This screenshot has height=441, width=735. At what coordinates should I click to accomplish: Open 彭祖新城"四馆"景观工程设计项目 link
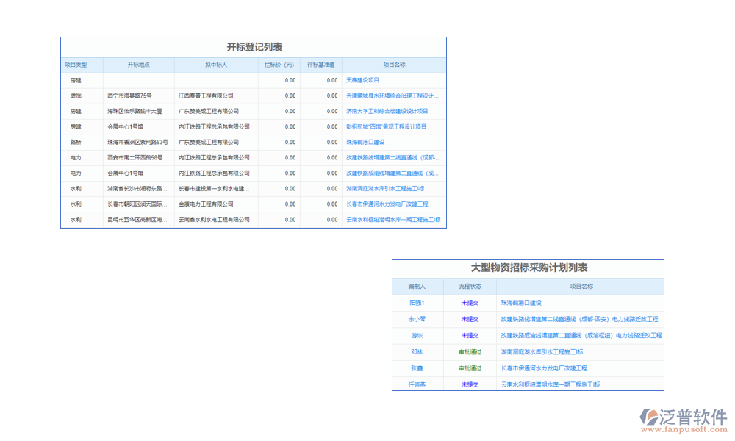point(386,126)
